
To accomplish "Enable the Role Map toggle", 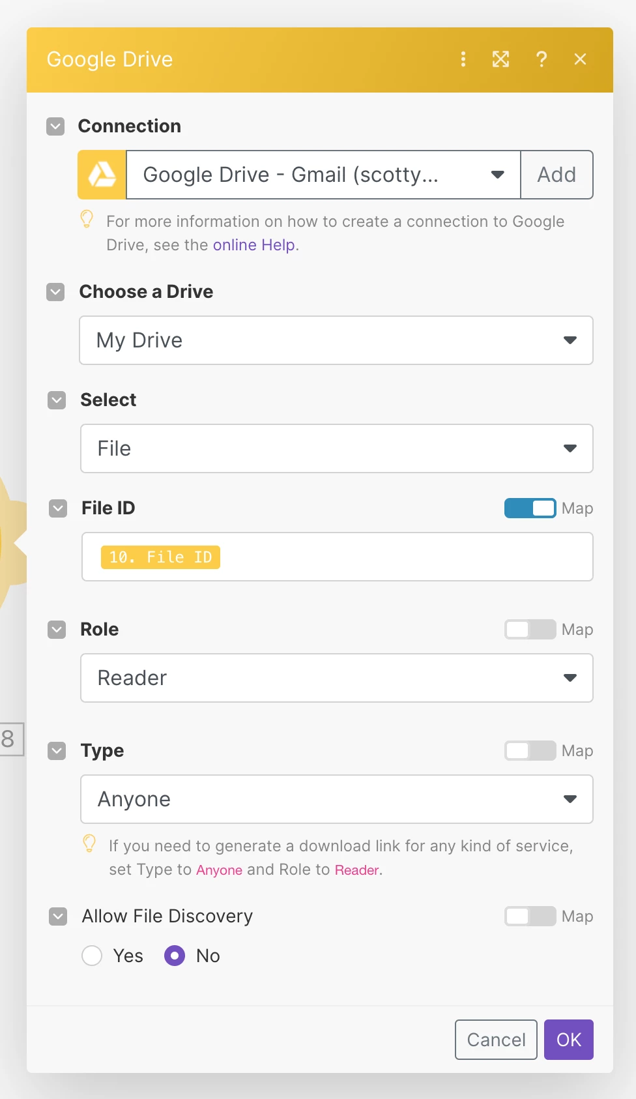I will 530,629.
